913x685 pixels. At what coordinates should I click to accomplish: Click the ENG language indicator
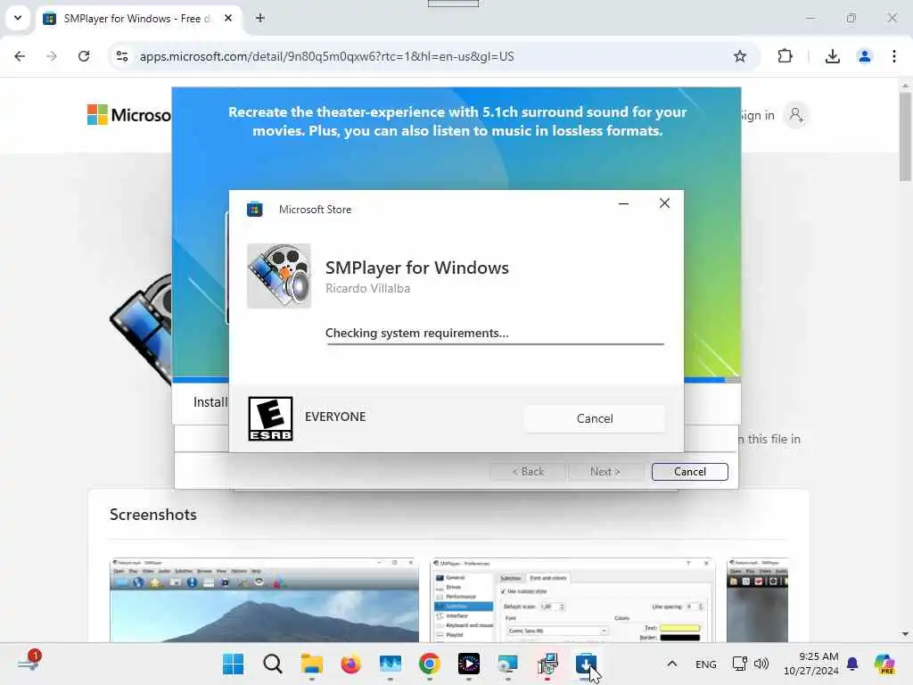click(x=706, y=664)
